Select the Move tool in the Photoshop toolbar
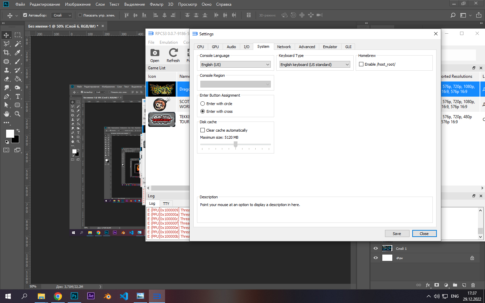This screenshot has width=485, height=303. 6,35
